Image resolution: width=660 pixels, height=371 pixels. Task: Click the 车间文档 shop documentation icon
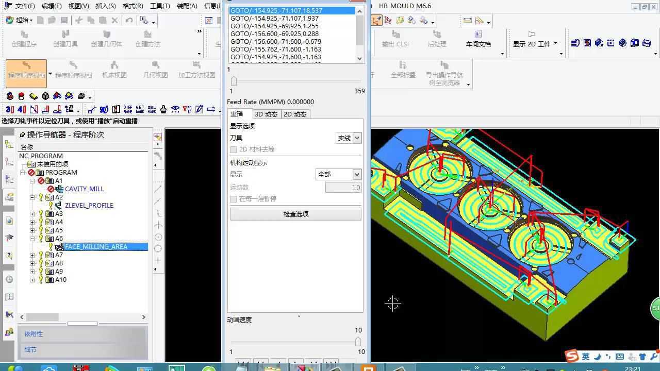pyautogui.click(x=478, y=39)
